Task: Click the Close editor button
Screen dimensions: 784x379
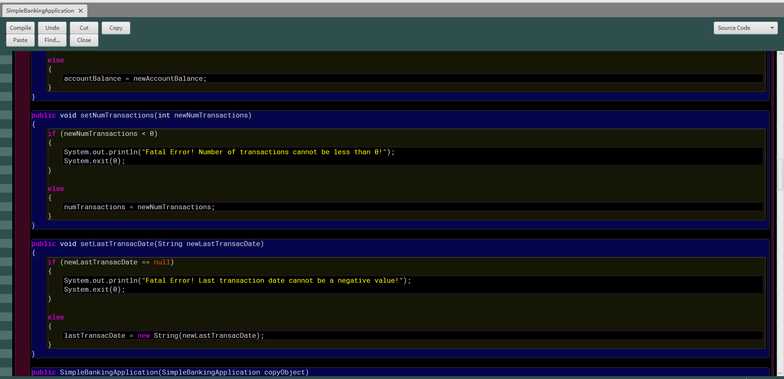Action: (84, 40)
